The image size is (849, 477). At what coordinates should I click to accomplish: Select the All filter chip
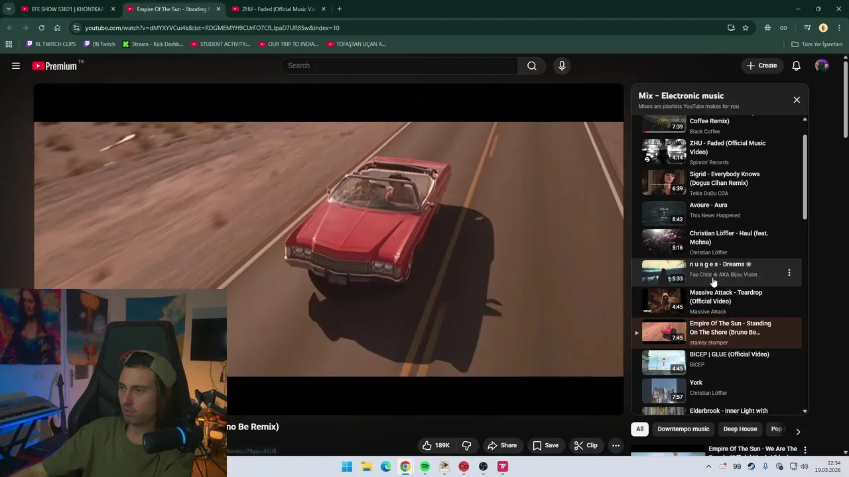[x=639, y=429]
